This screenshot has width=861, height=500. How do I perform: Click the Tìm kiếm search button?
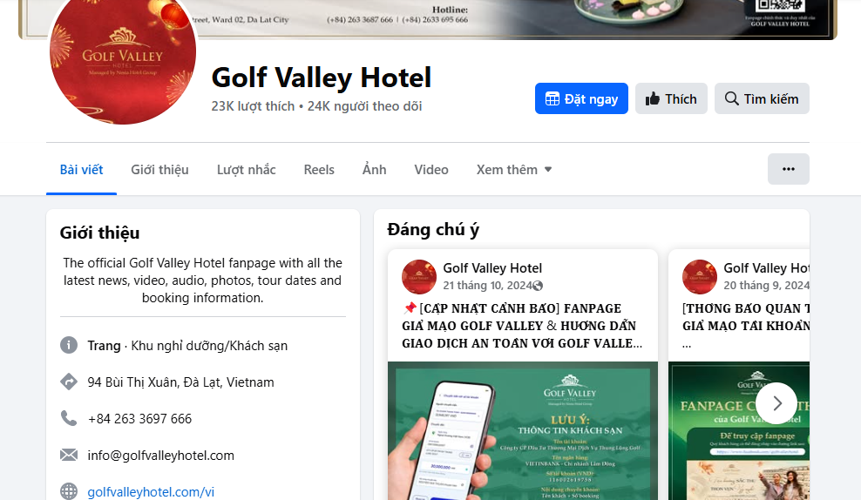[762, 98]
